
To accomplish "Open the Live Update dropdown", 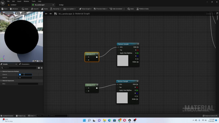I will pyautogui.click(x=69, y=9).
